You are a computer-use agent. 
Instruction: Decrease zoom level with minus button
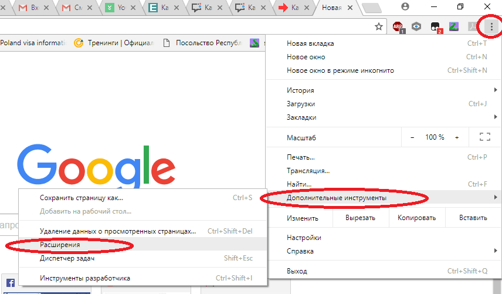tap(412, 137)
